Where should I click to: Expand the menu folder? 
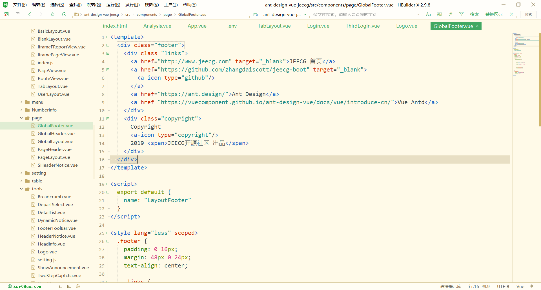coord(21,102)
